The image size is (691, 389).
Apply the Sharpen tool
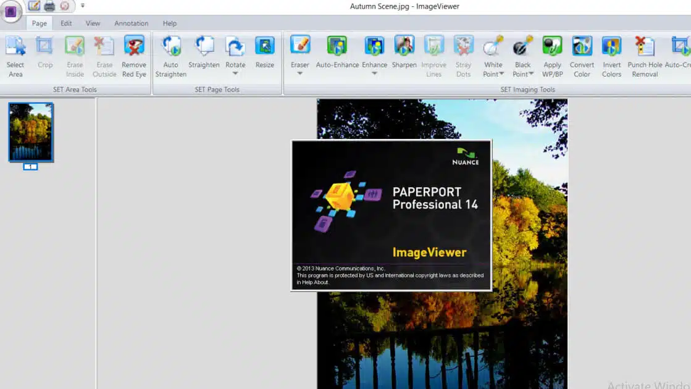[404, 52]
